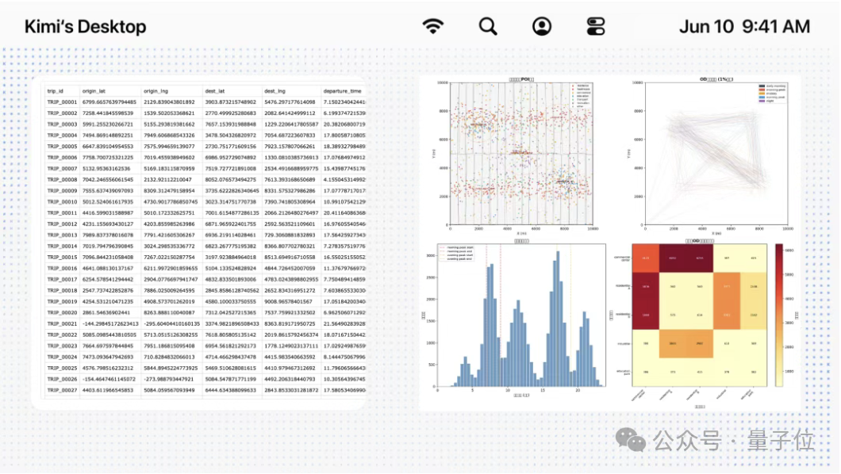Click the heatmap color scale bar
The image size is (841, 474).
(x=779, y=315)
